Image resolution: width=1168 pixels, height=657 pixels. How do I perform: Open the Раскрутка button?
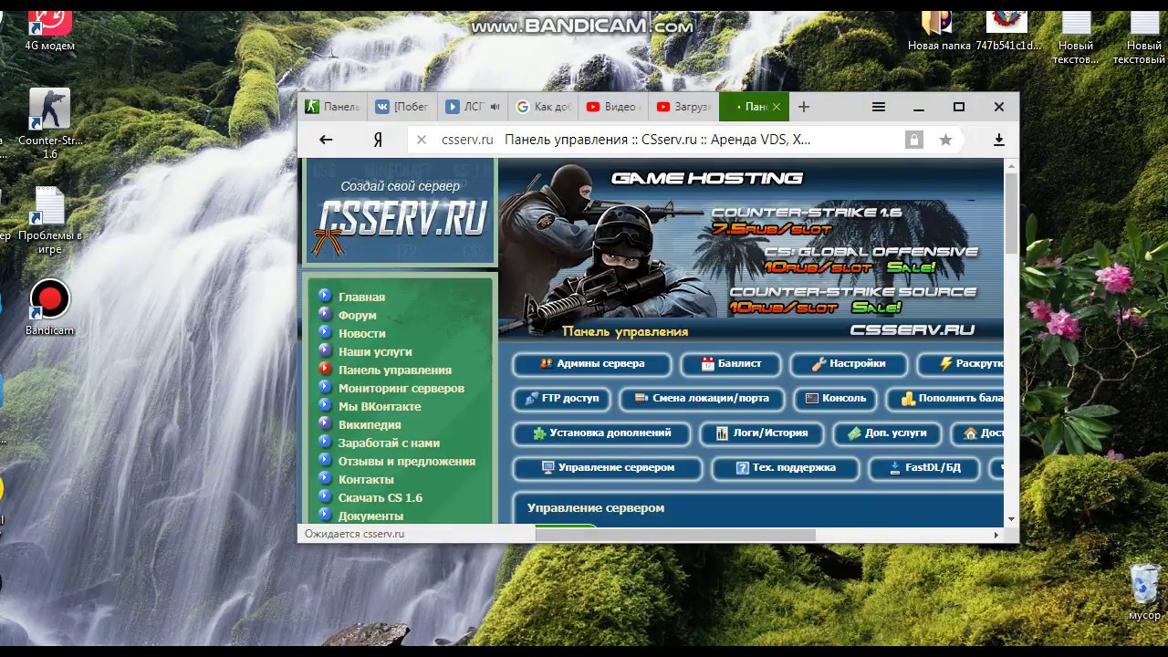960,363
